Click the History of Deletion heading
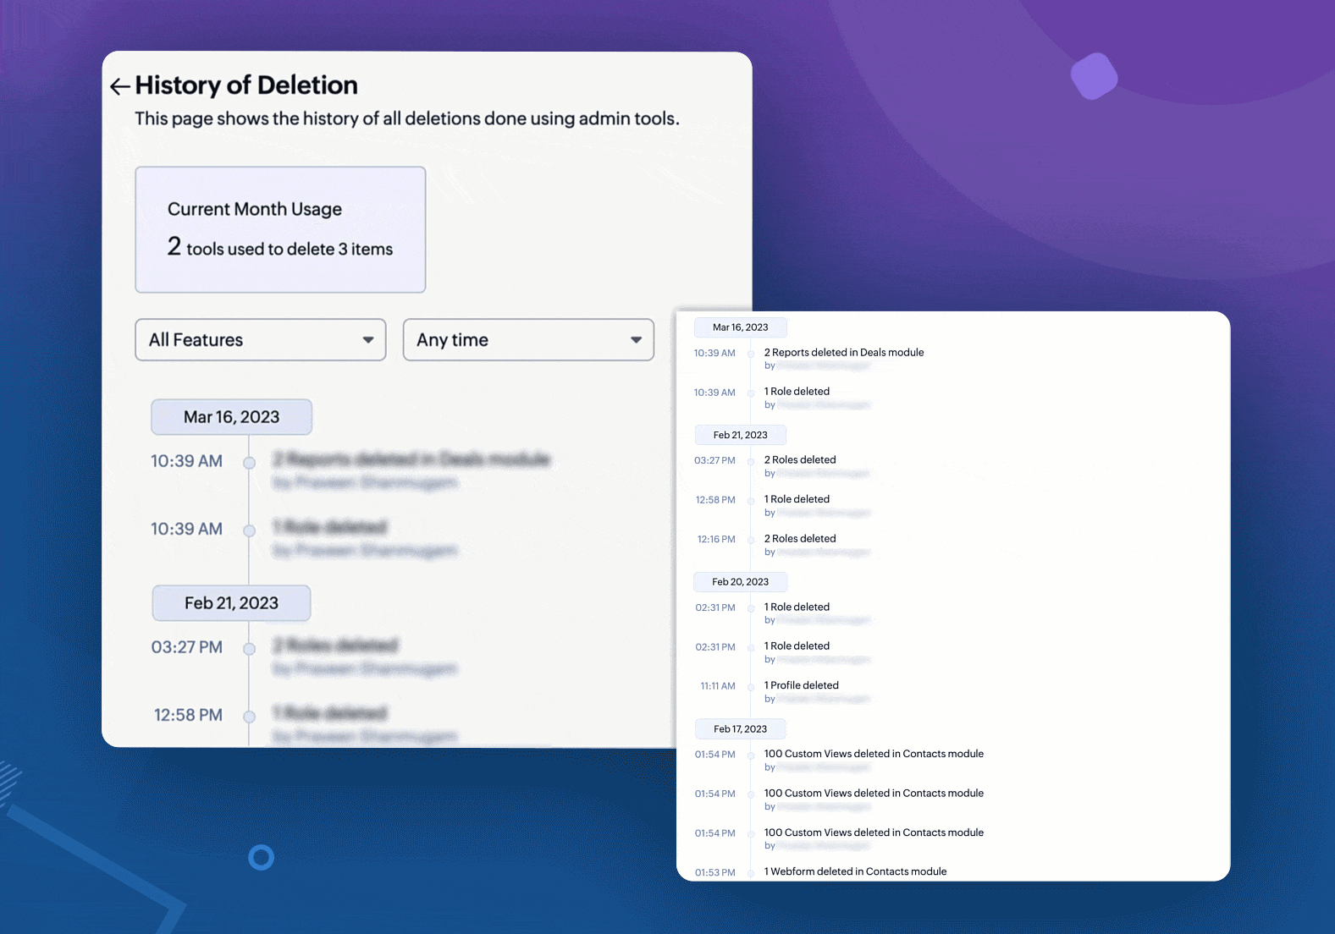 [x=246, y=85]
